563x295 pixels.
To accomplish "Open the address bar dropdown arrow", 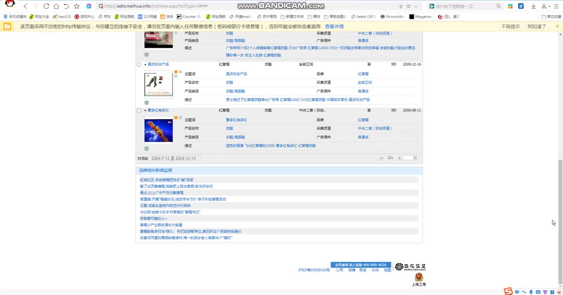I will click(x=416, y=6).
